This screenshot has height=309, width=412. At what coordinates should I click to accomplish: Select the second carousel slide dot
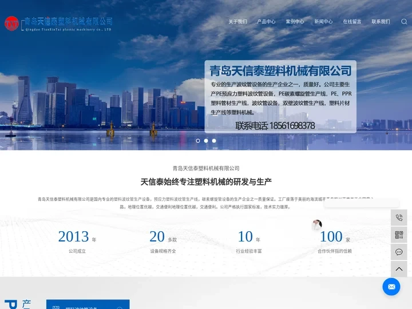(206, 141)
